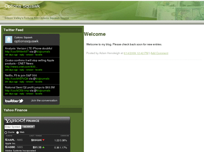This screenshot has height=152, width=204.
Task: Reply to the Netflix, F5 S&P 500 tweet
Action: point(22,82)
